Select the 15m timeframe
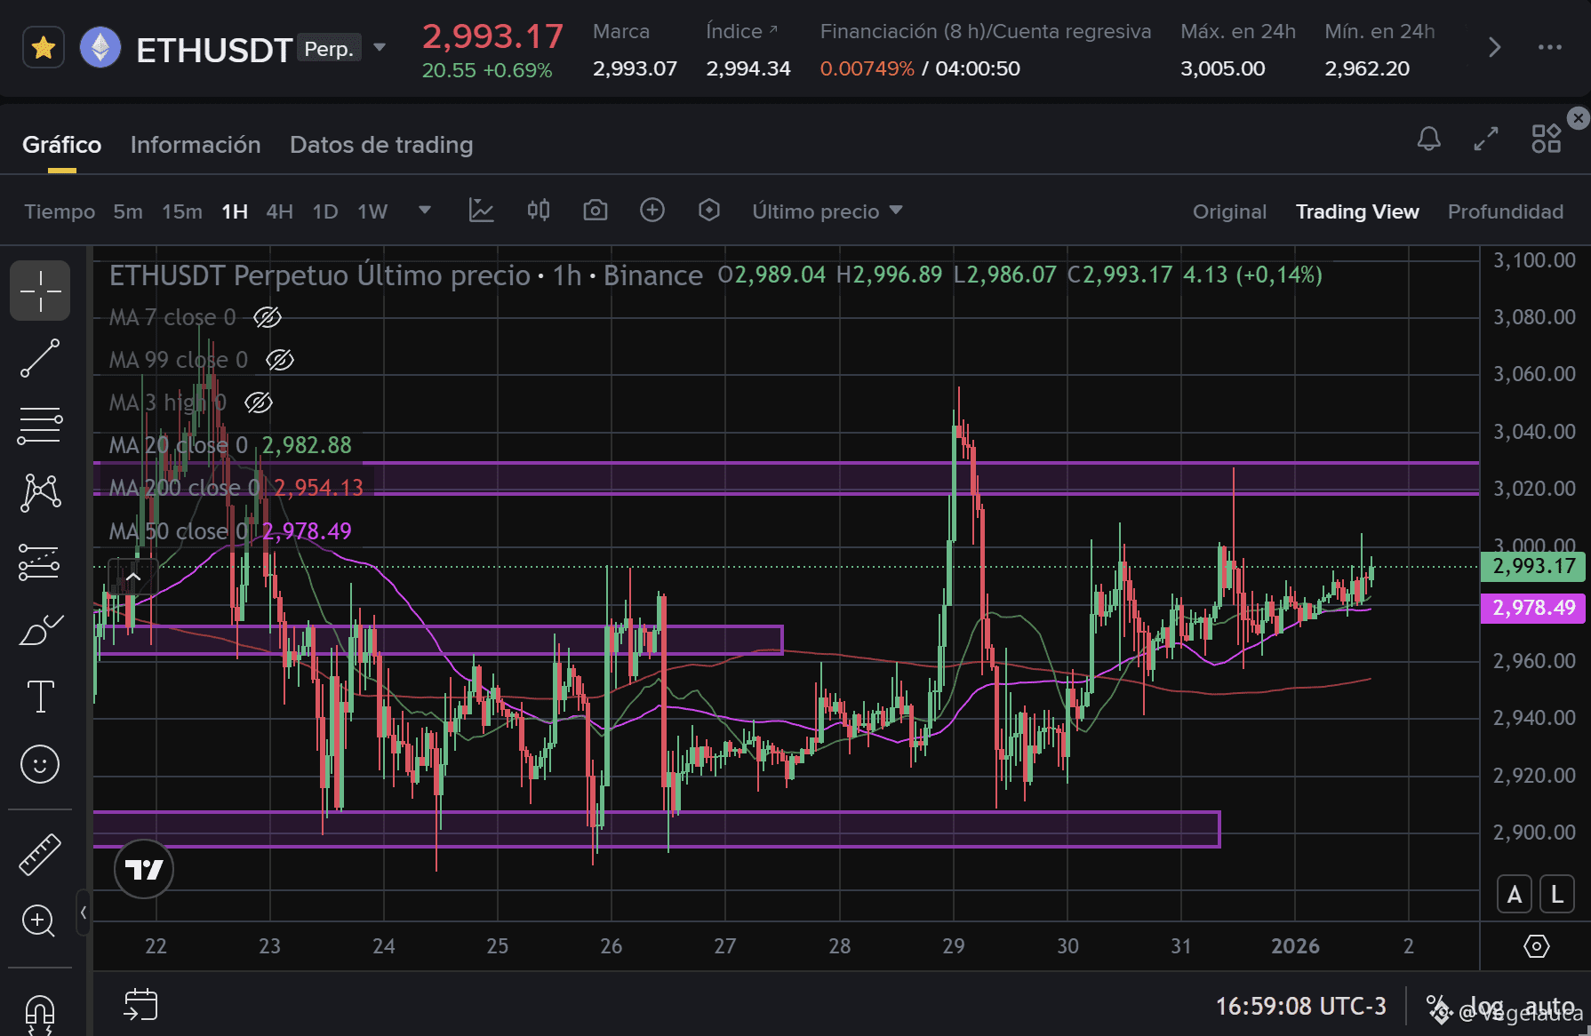1591x1036 pixels. coord(182,211)
